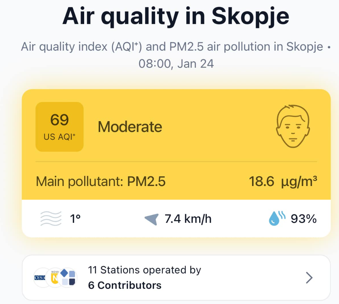Image resolution: width=339 pixels, height=304 pixels.
Task: Expand the stations list with chevron arrow
Action: click(309, 278)
